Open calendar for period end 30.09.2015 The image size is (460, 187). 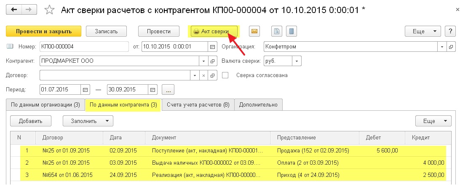pos(153,90)
